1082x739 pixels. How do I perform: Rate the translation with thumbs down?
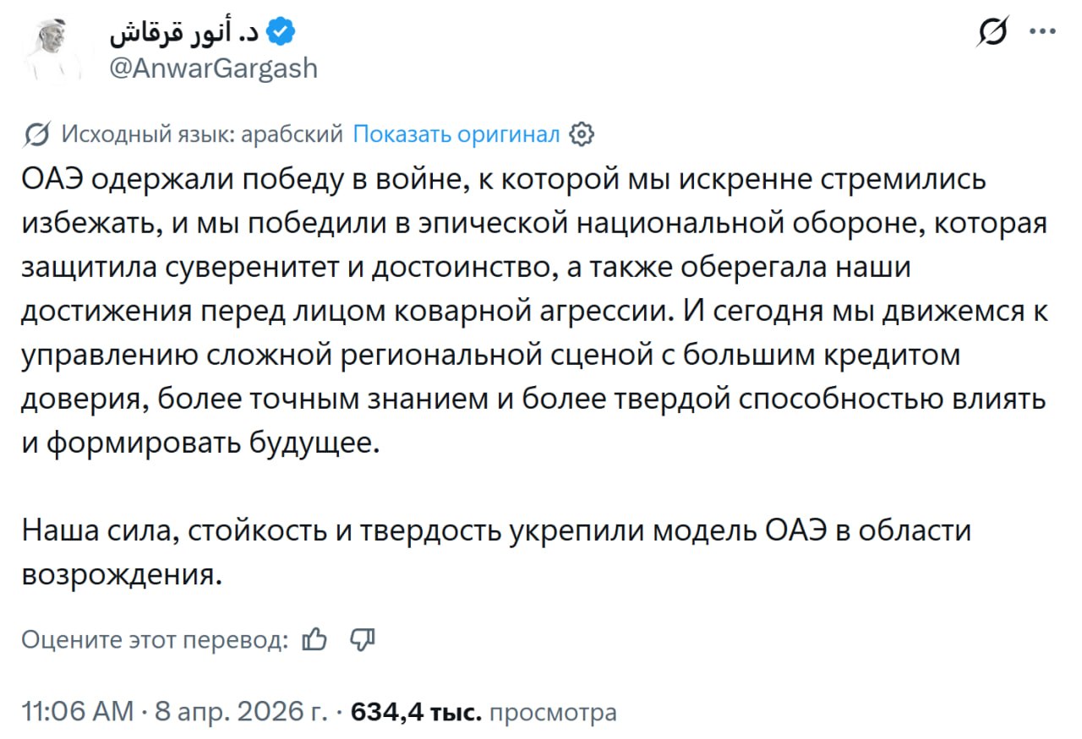362,639
